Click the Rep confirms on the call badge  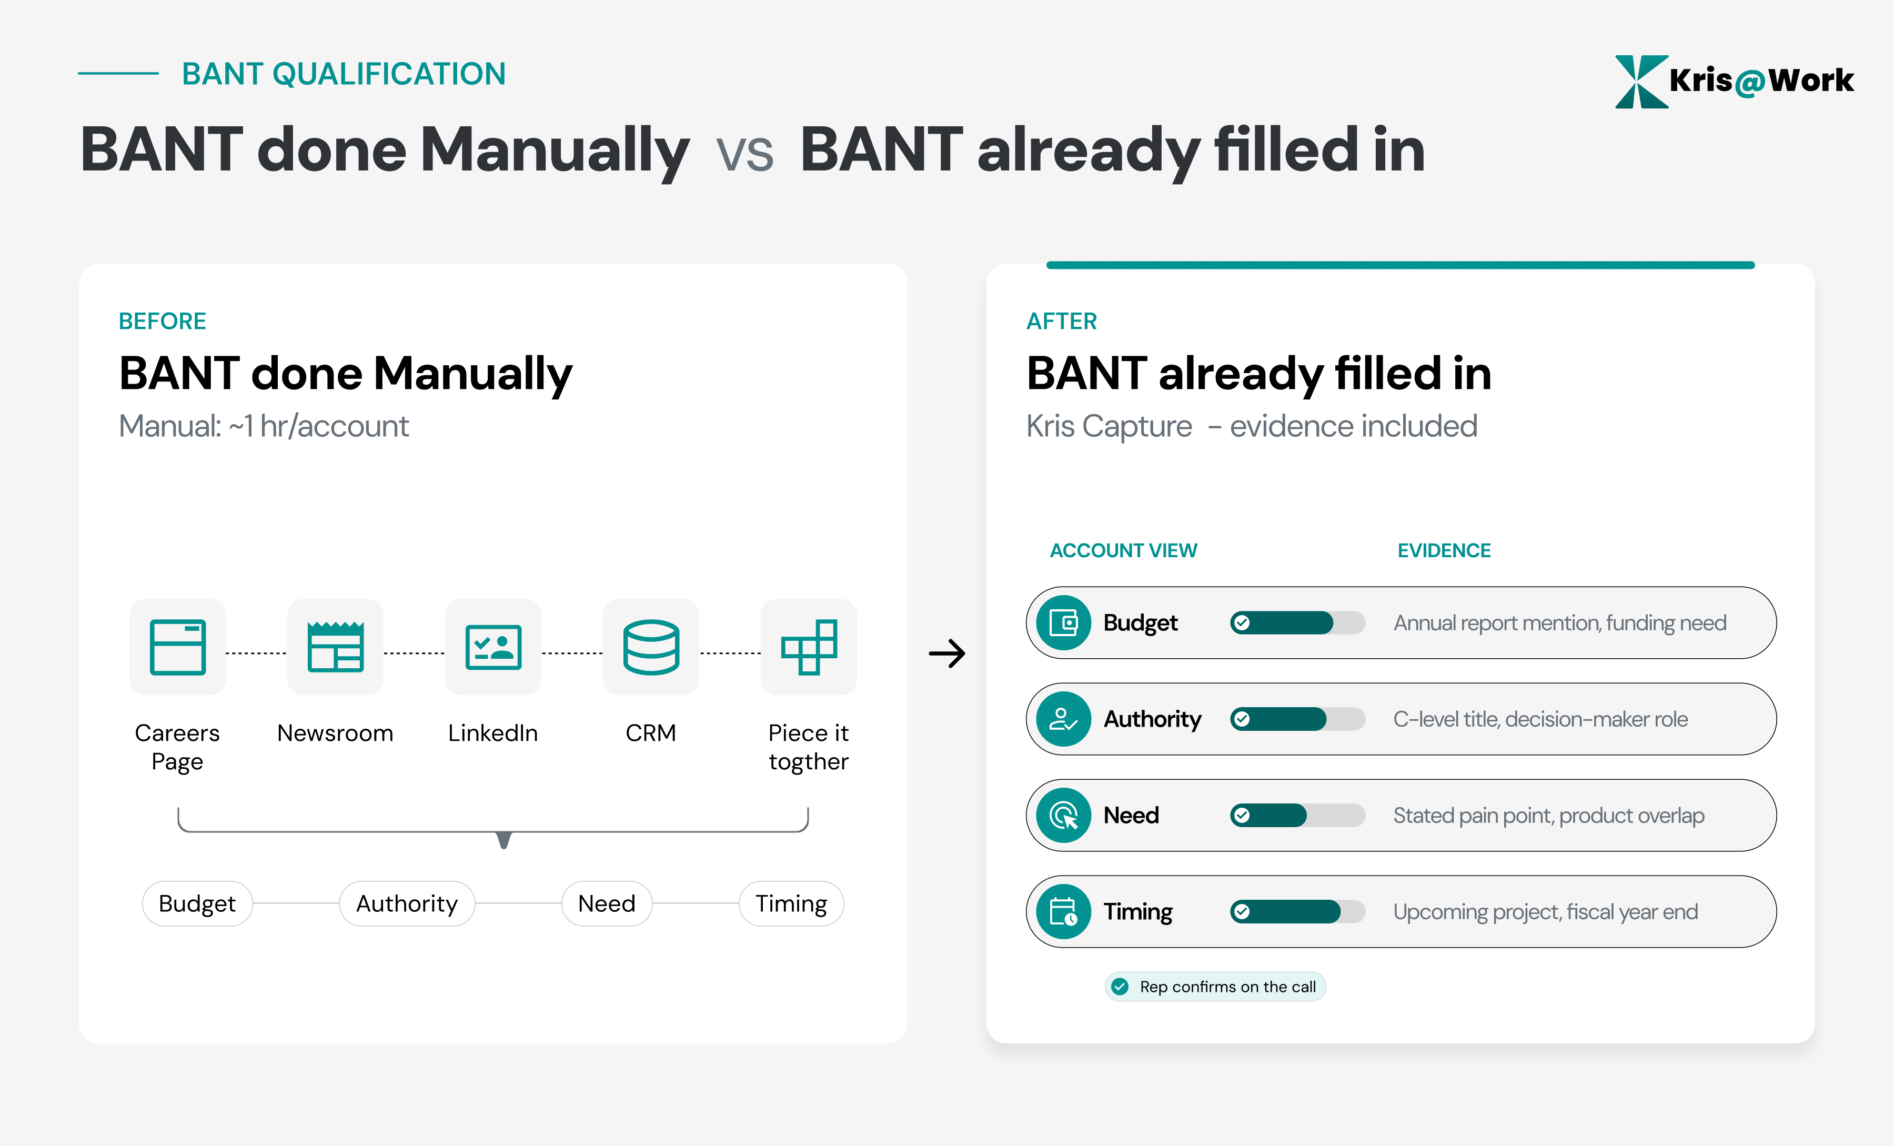(x=1215, y=986)
